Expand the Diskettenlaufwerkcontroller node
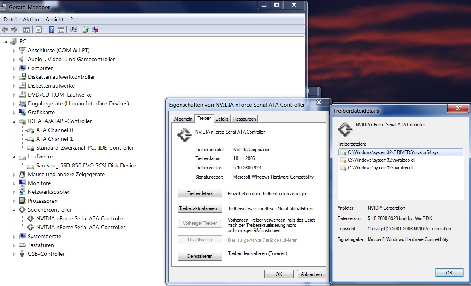 [14, 77]
